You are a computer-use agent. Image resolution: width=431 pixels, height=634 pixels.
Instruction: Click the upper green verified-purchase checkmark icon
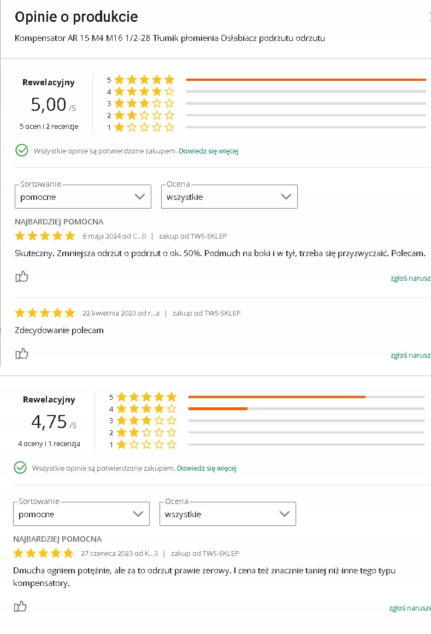tap(22, 151)
